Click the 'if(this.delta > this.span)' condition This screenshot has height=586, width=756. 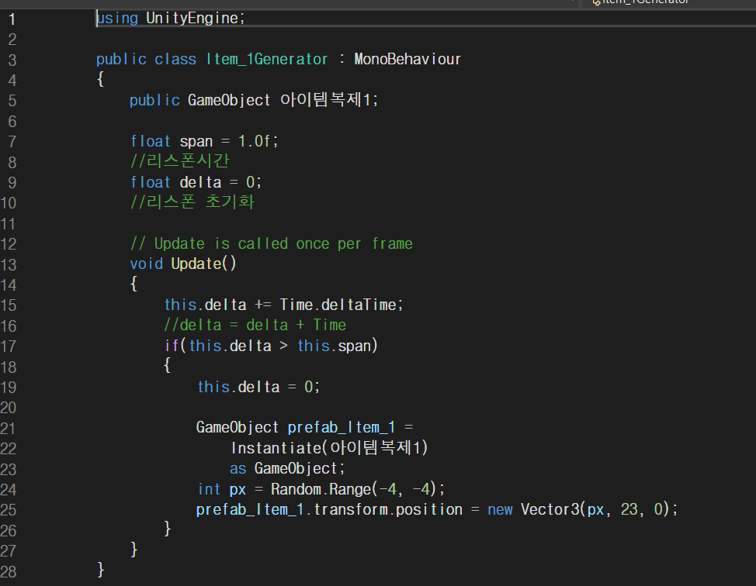[271, 346]
